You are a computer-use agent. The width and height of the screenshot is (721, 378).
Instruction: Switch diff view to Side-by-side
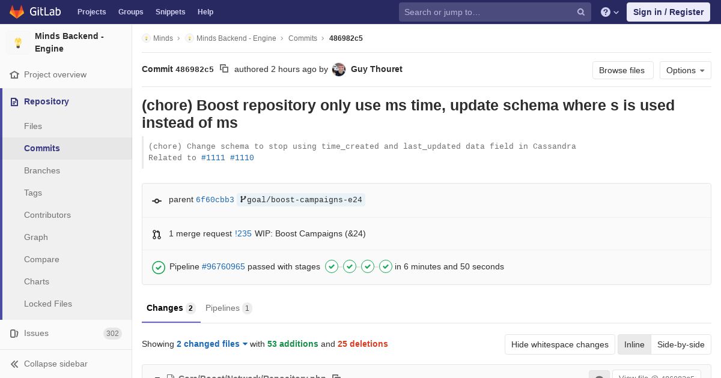click(x=681, y=344)
